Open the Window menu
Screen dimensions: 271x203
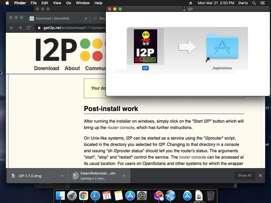[x=83, y=3]
